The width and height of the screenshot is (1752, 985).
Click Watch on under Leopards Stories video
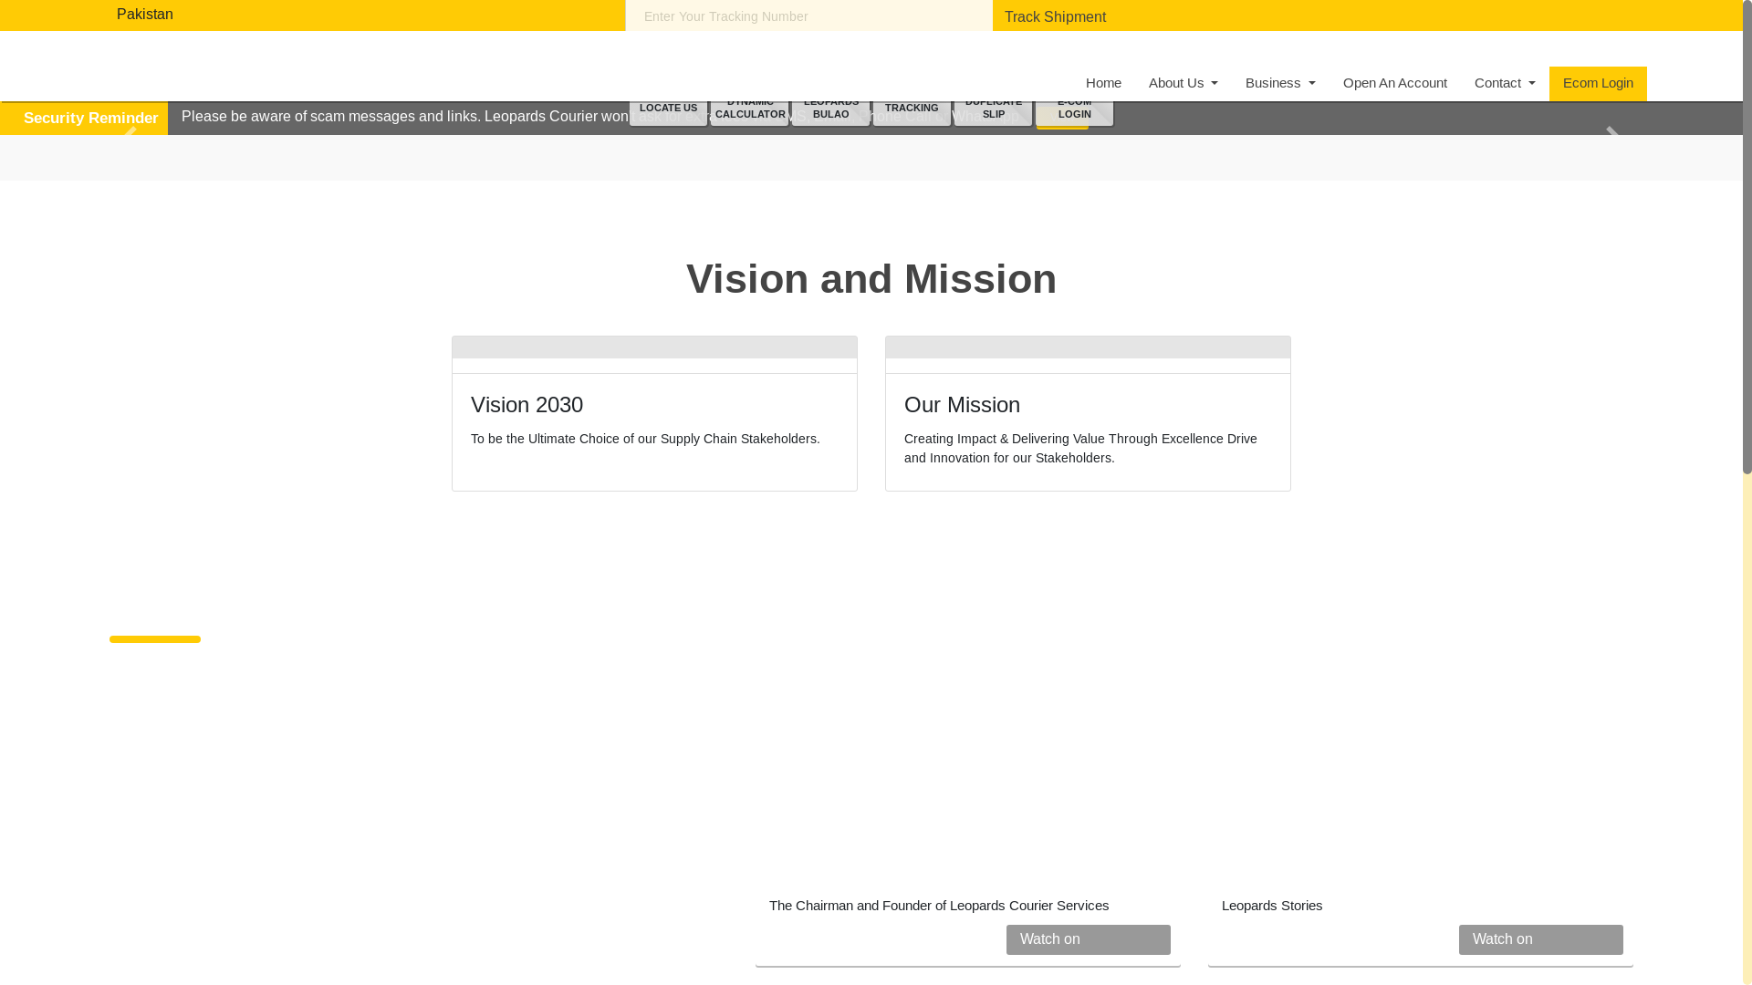1540,939
